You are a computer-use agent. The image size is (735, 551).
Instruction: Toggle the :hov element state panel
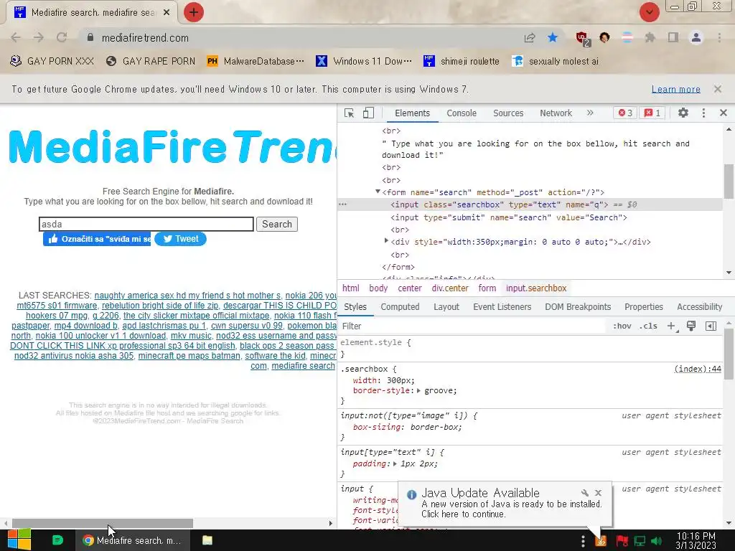coord(622,326)
